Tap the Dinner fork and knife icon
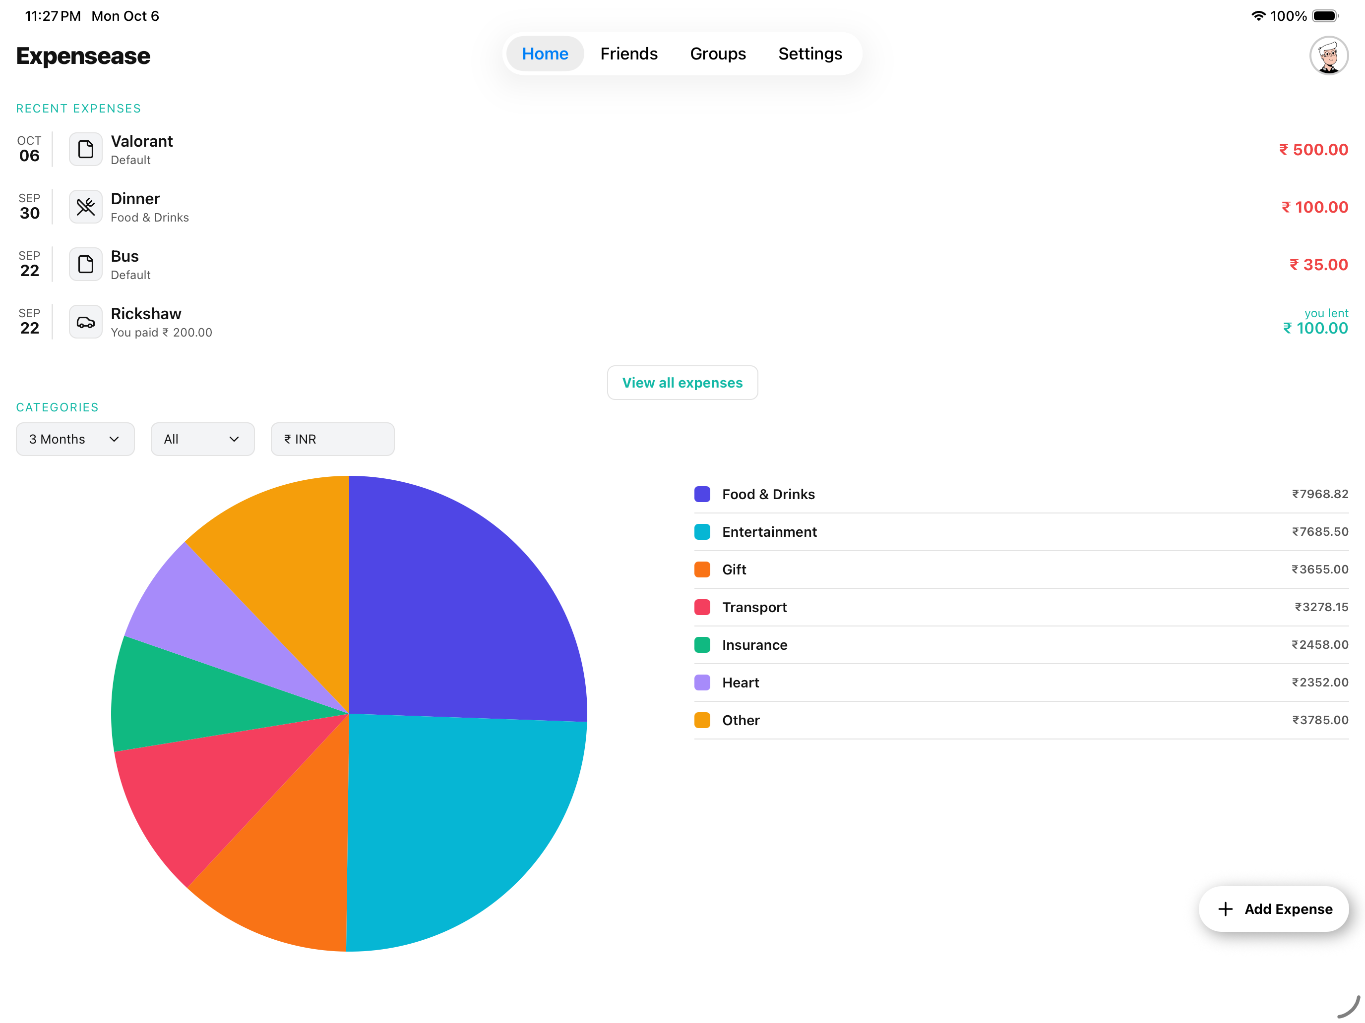Viewport: 1365px width, 1023px height. (85, 207)
